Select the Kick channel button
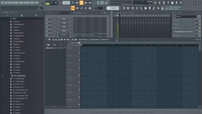The height and width of the screenshot is (114, 202). [64, 19]
